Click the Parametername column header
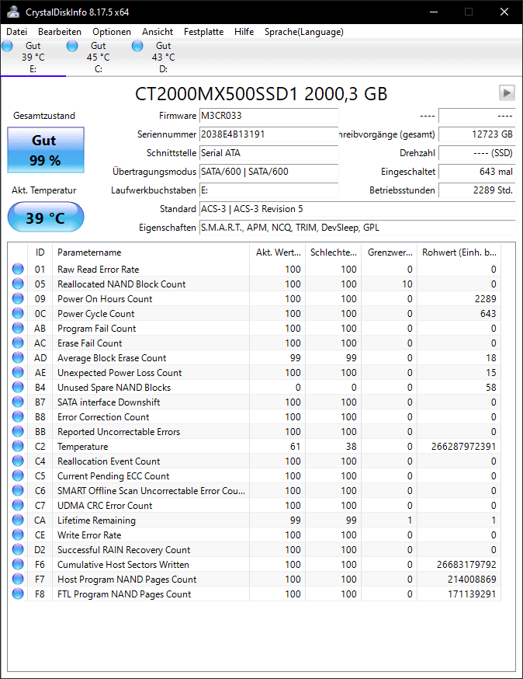The image size is (523, 679). point(151,252)
